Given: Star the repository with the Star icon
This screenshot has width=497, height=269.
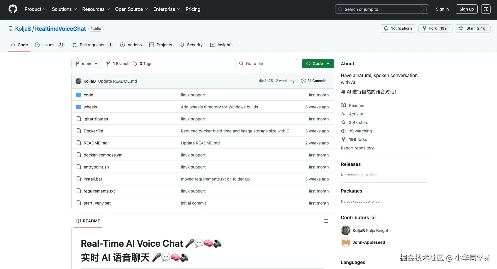Looking at the screenshot, I should [461, 28].
